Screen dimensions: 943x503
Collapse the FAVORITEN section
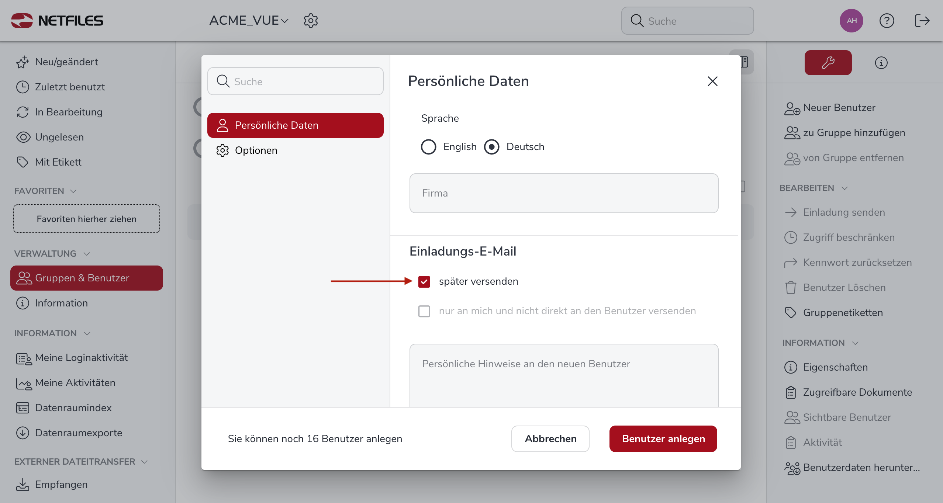tap(73, 191)
